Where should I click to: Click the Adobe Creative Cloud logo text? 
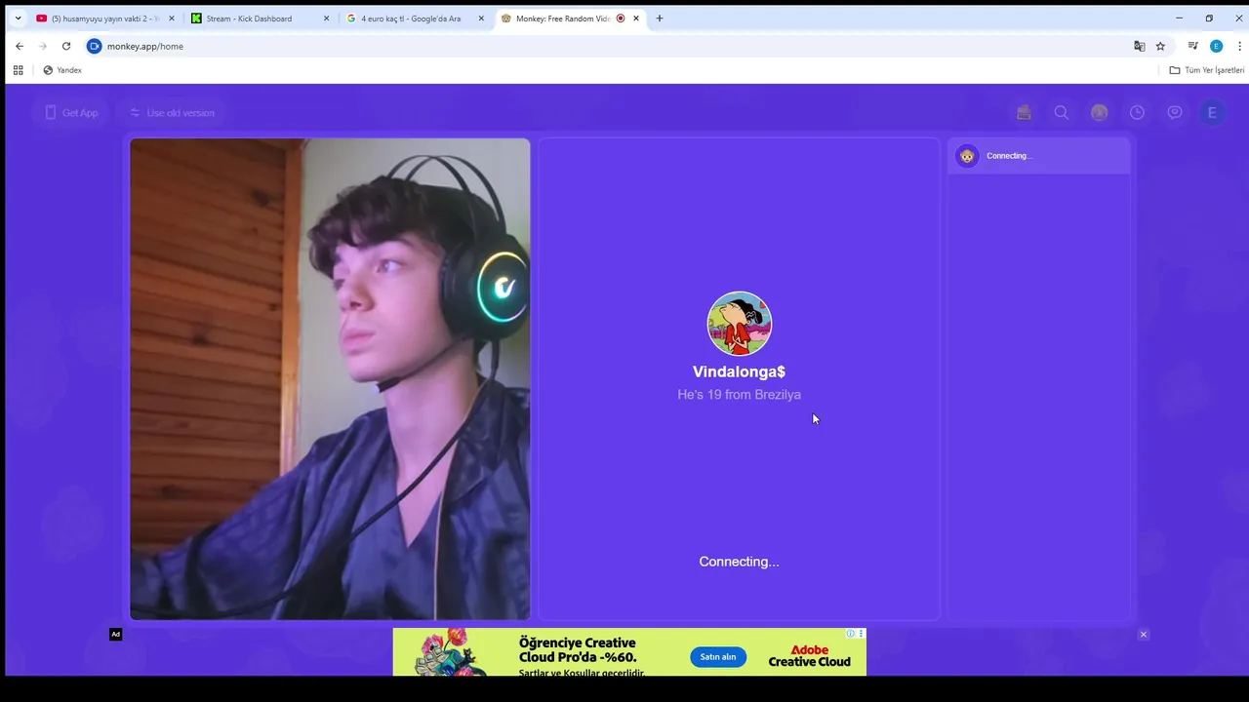coord(809,656)
